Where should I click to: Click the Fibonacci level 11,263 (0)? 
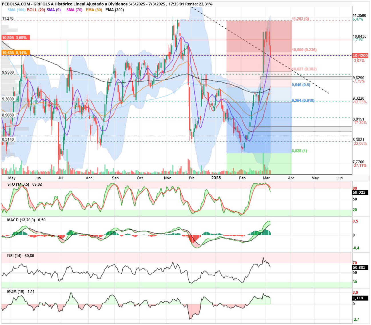[300, 19]
